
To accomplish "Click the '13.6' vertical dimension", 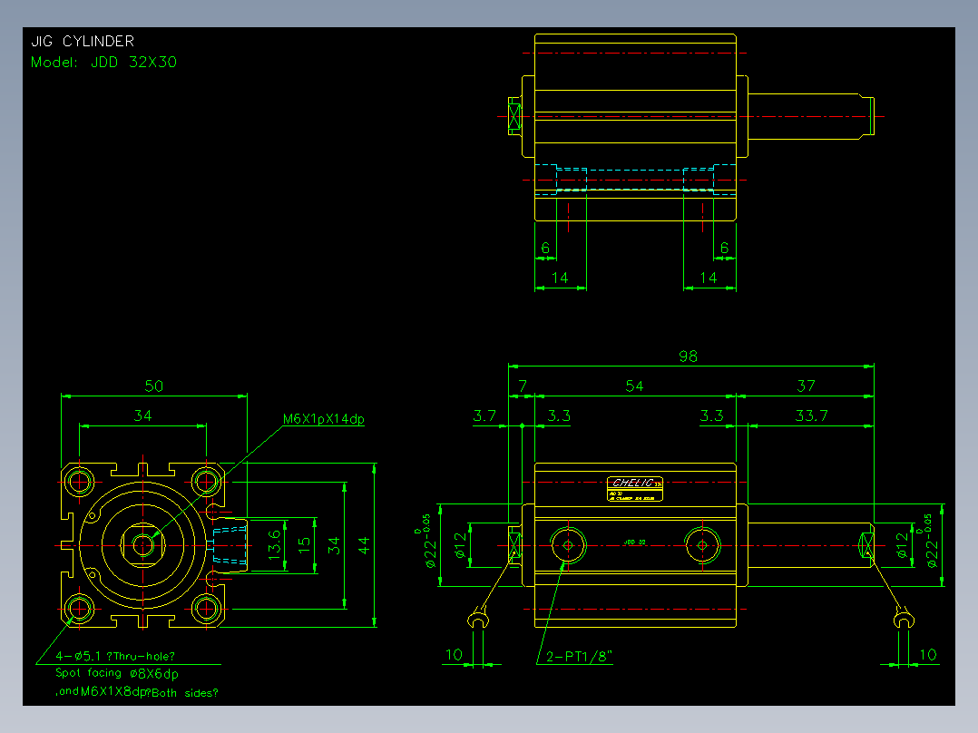I will coord(274,544).
